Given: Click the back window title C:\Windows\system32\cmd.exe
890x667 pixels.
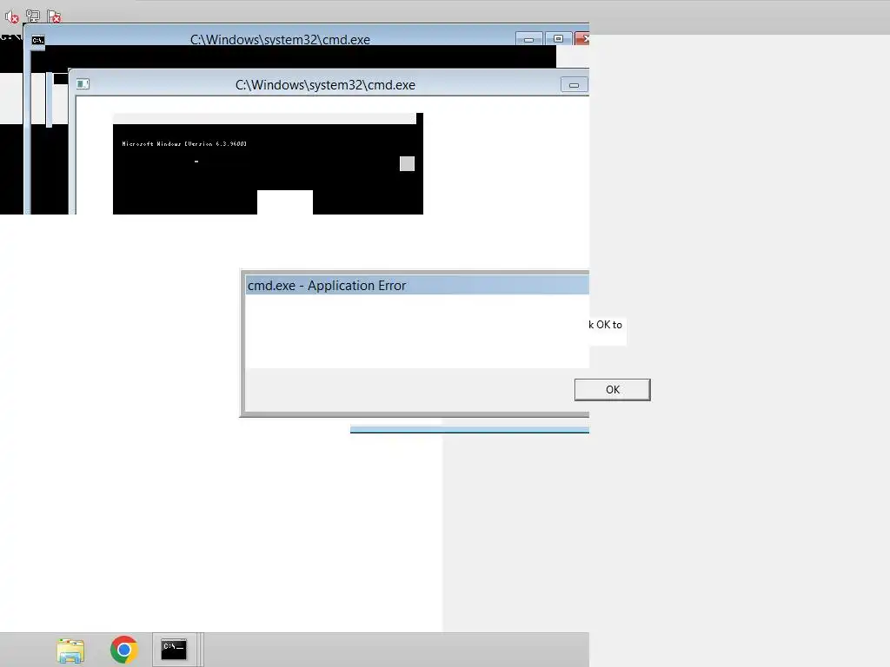Looking at the screenshot, I should tap(280, 40).
